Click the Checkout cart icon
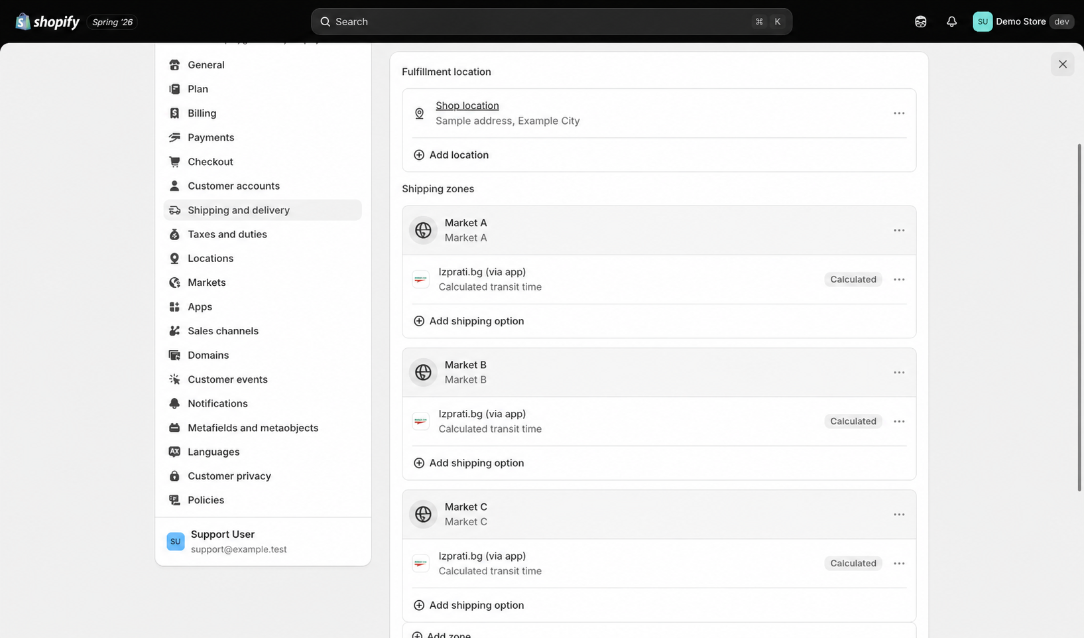This screenshot has width=1084, height=638. (174, 162)
